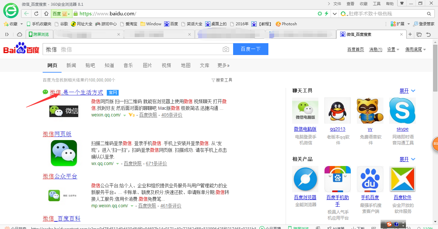Click the skin shirt icon in title bar
This screenshot has height=229, width=438.
coord(401,3)
